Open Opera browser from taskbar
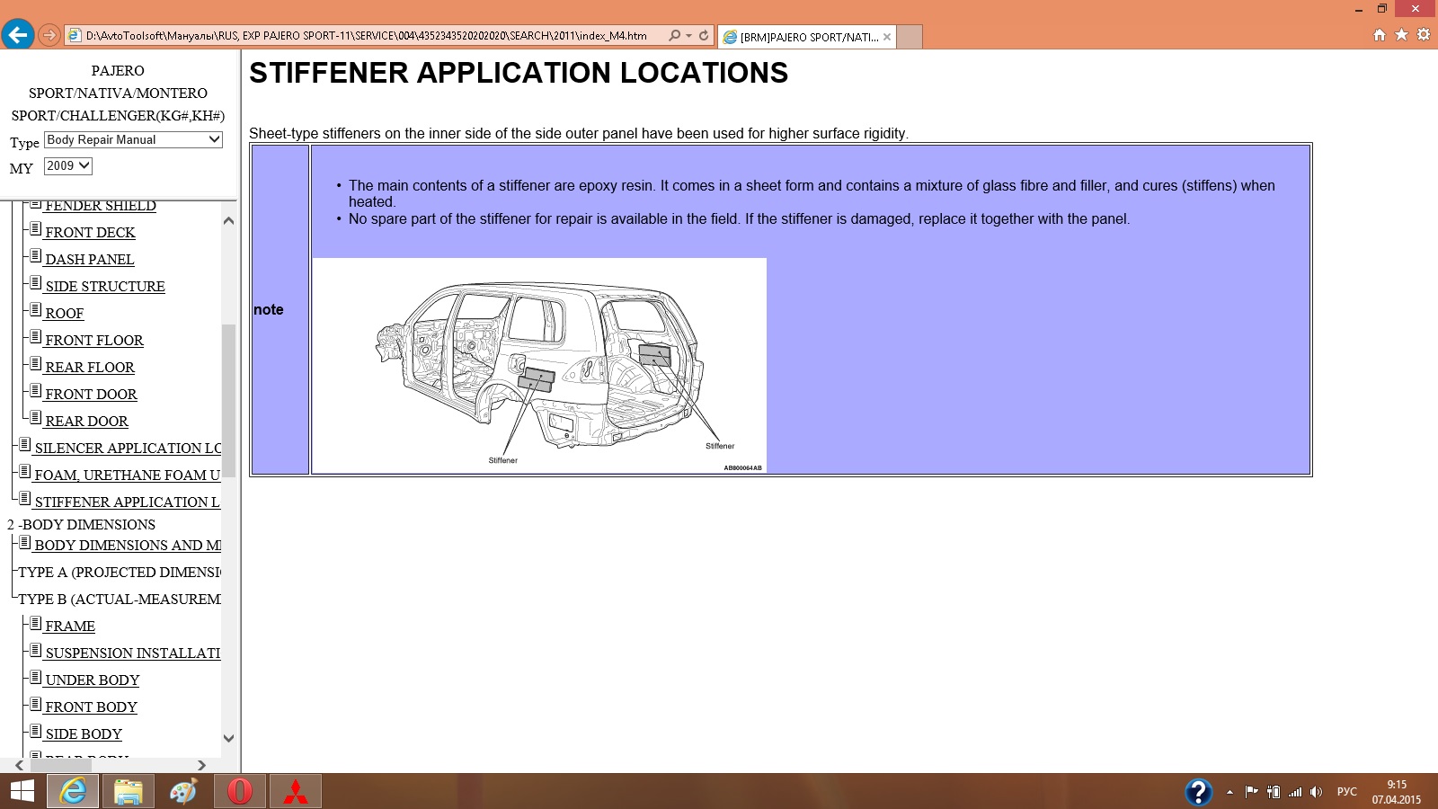Viewport: 1438px width, 809px height. tap(240, 791)
